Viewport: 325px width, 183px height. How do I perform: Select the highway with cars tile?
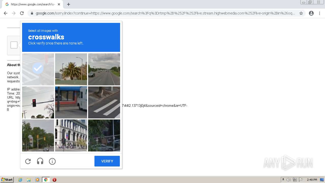point(104,69)
